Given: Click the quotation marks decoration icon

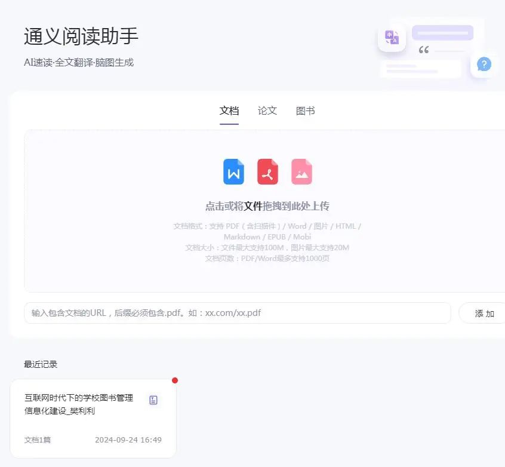Looking at the screenshot, I should [x=424, y=50].
